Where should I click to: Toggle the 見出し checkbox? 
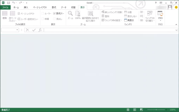click(x=54, y=19)
